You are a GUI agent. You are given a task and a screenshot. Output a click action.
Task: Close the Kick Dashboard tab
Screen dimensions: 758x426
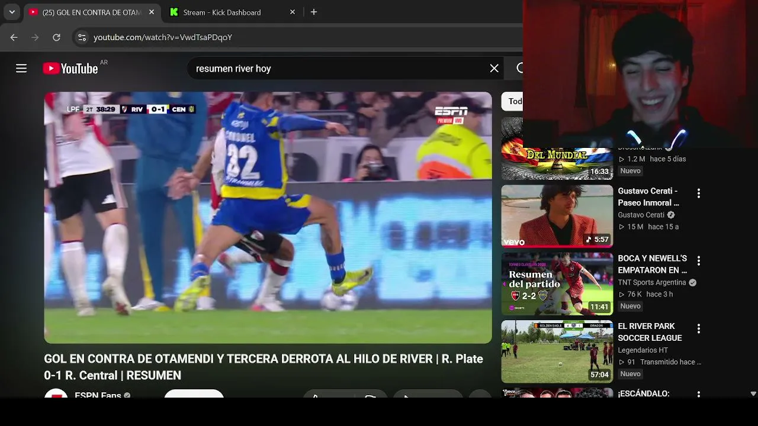tap(293, 12)
